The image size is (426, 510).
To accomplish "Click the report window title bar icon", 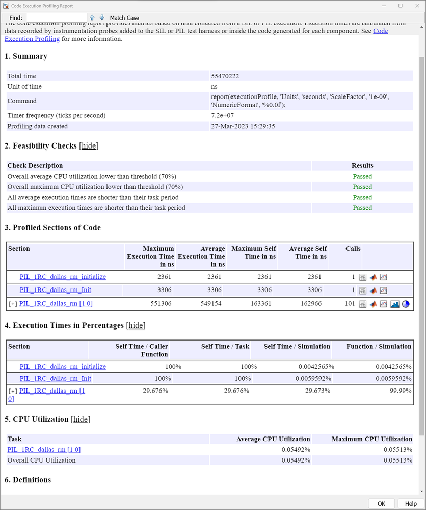I will pyautogui.click(x=6, y=6).
